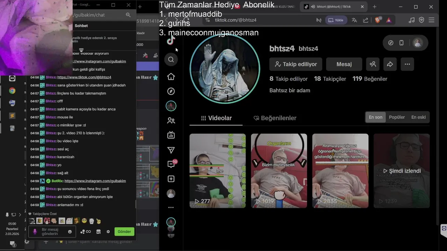
Task: Open the tiktok.com/@bhtsz4 link in chat
Action: pos(84,77)
